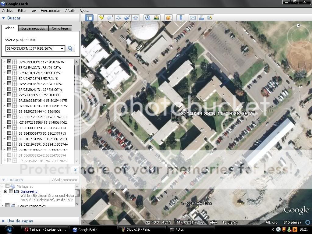Check the 50°12'47.26"N 8°52'7.31"E result

coord(9,78)
